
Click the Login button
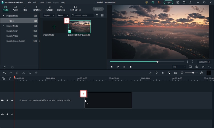(x=169, y=2)
